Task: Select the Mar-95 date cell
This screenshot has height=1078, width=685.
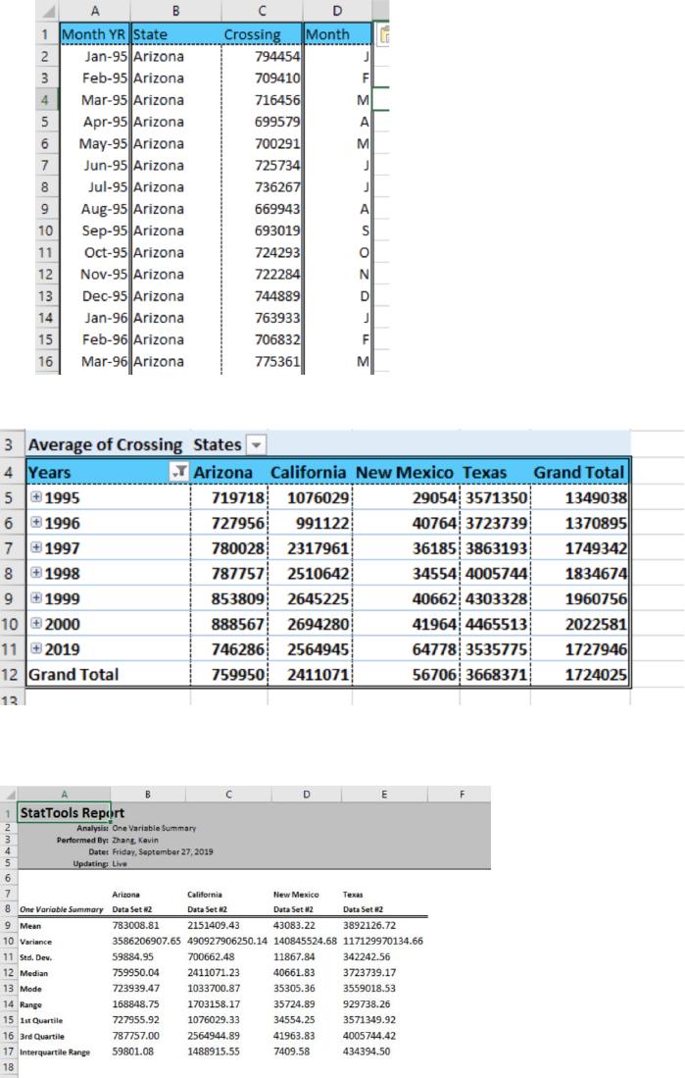Action: pyautogui.click(x=95, y=100)
